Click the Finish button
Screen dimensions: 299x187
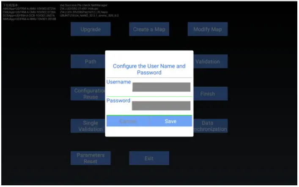tap(211, 94)
